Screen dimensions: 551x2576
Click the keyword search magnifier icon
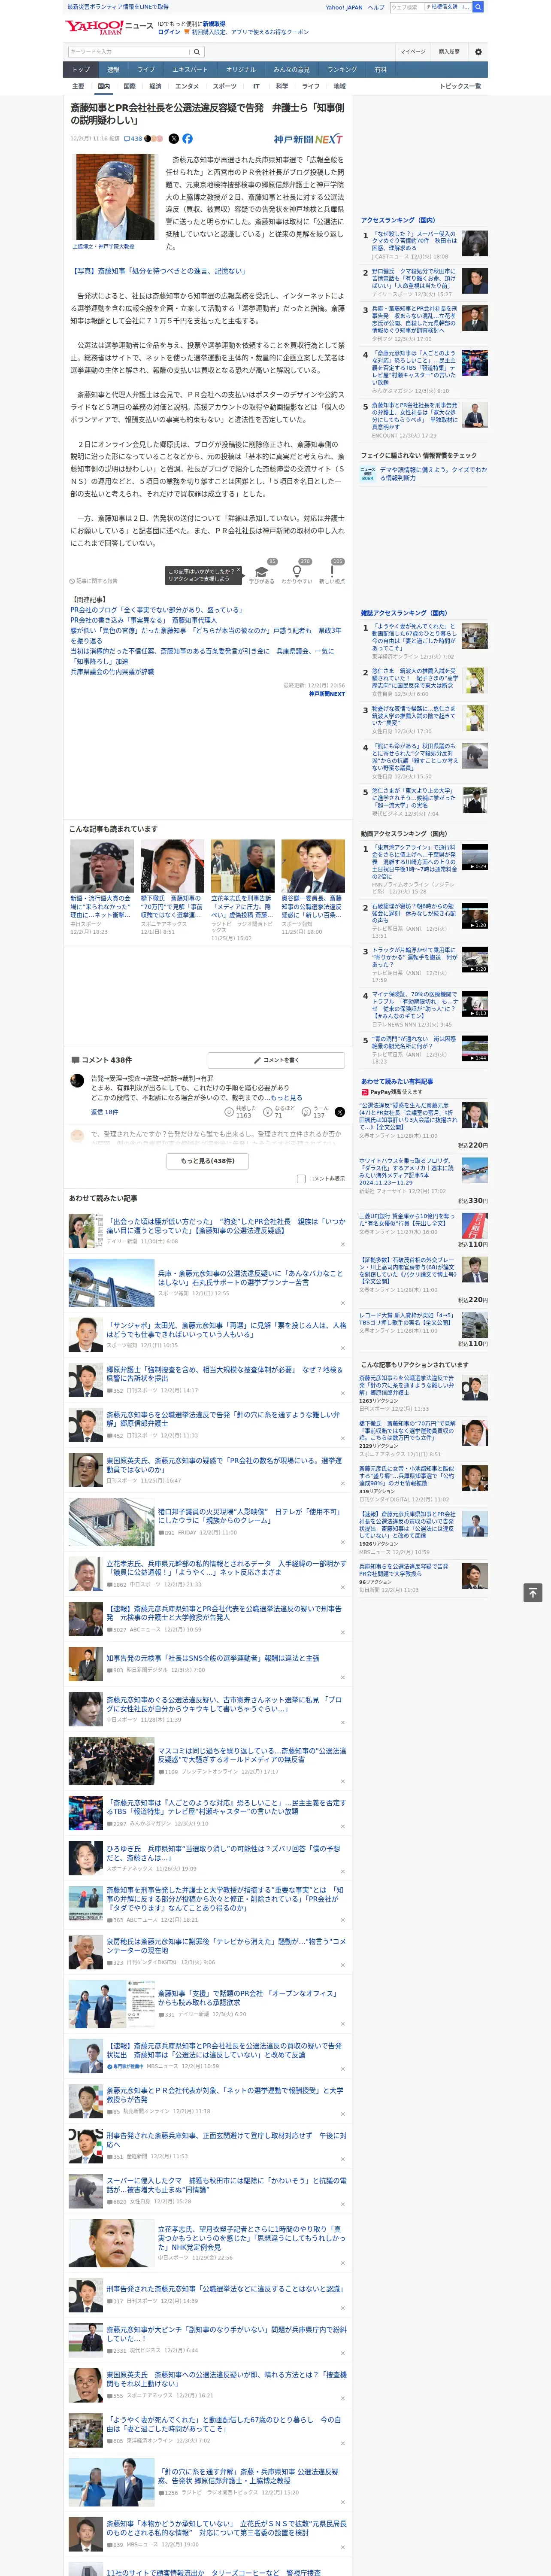(x=197, y=51)
